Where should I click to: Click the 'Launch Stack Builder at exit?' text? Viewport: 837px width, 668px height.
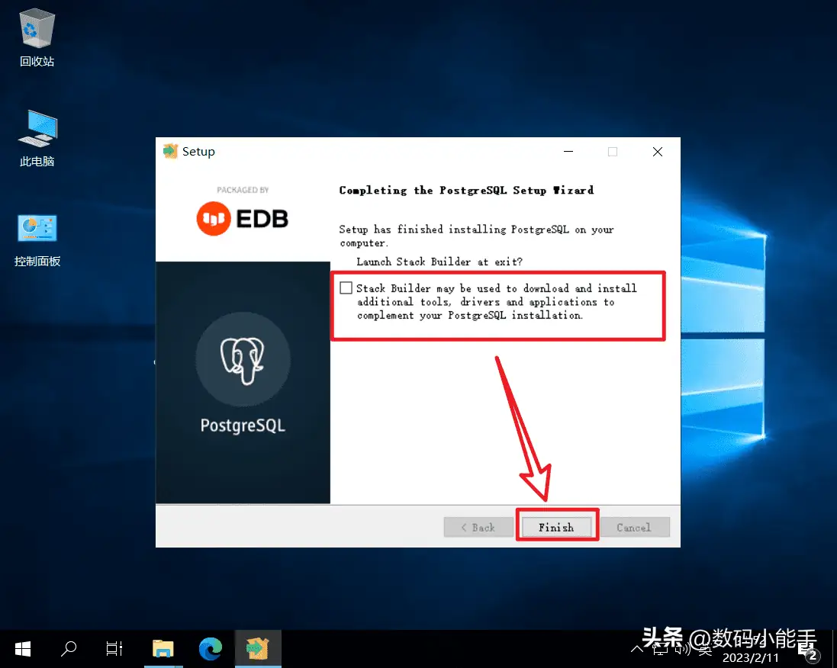click(439, 262)
